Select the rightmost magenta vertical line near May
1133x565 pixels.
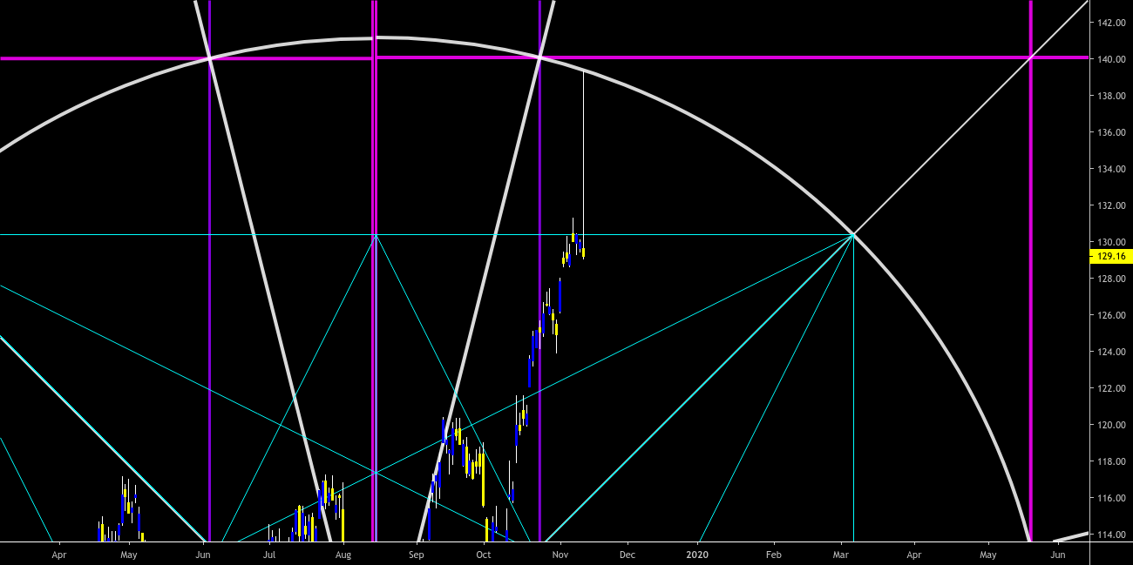point(1031,261)
